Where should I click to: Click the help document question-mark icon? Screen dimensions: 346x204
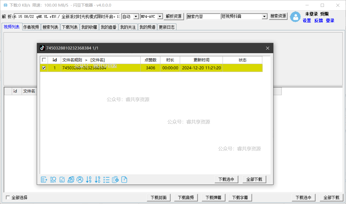coord(124,180)
